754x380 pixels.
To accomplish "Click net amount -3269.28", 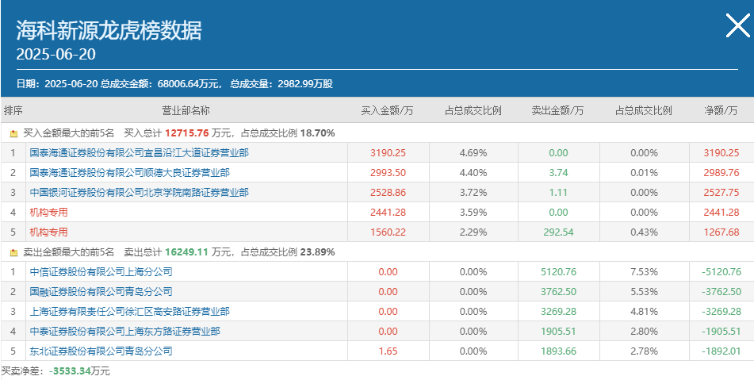I will 721,311.
